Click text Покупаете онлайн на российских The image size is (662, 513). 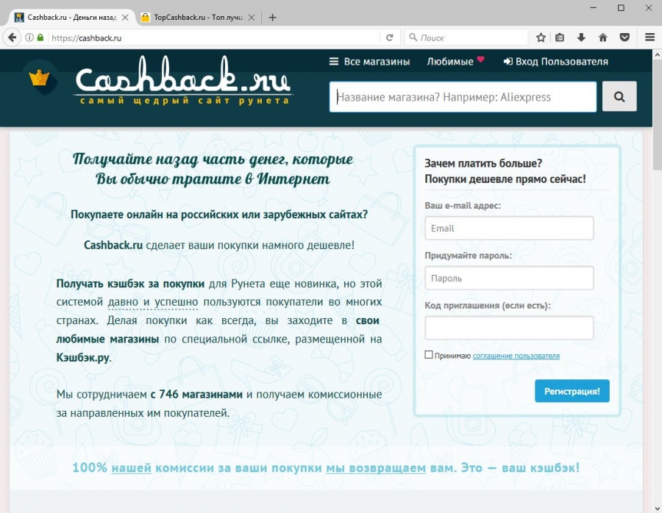coord(219,215)
